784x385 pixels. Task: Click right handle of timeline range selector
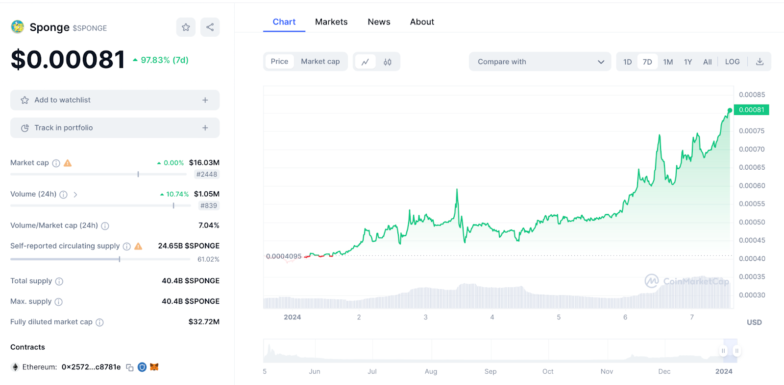coord(736,351)
